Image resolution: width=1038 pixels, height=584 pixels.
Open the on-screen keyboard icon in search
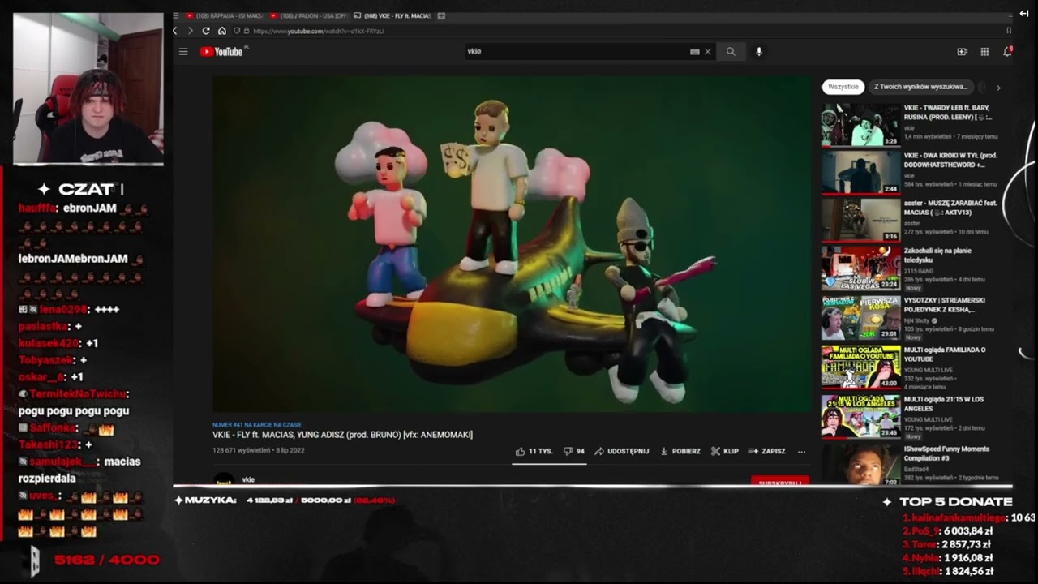tap(695, 52)
